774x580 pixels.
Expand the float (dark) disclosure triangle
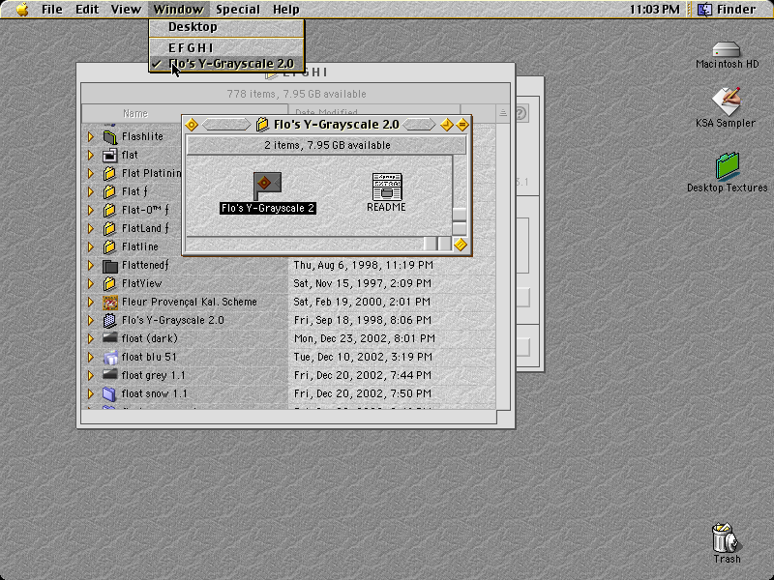point(91,339)
